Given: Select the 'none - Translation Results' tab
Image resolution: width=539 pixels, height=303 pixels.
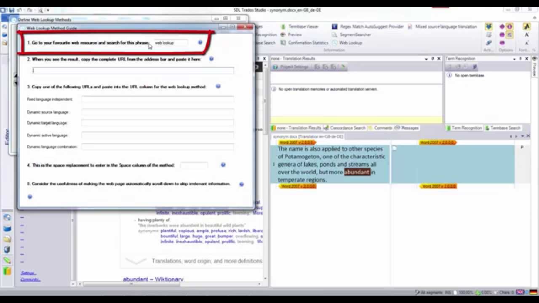Looking at the screenshot, I should (296, 128).
